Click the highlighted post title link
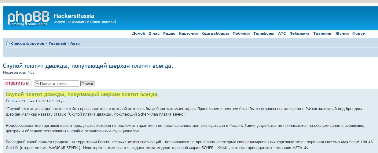The image size is (378, 153). [x=81, y=94]
